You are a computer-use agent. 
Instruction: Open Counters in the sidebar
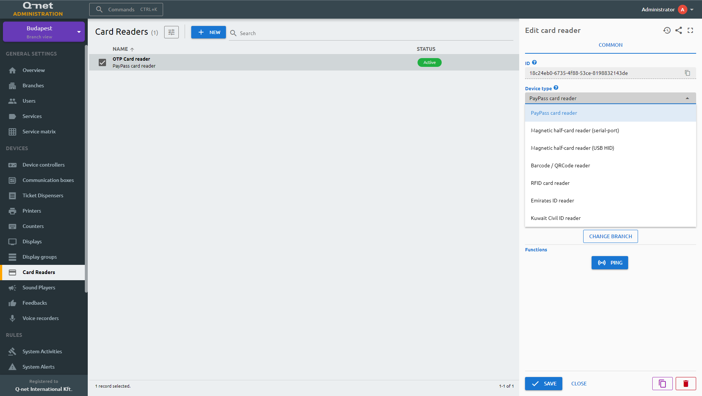click(42, 226)
